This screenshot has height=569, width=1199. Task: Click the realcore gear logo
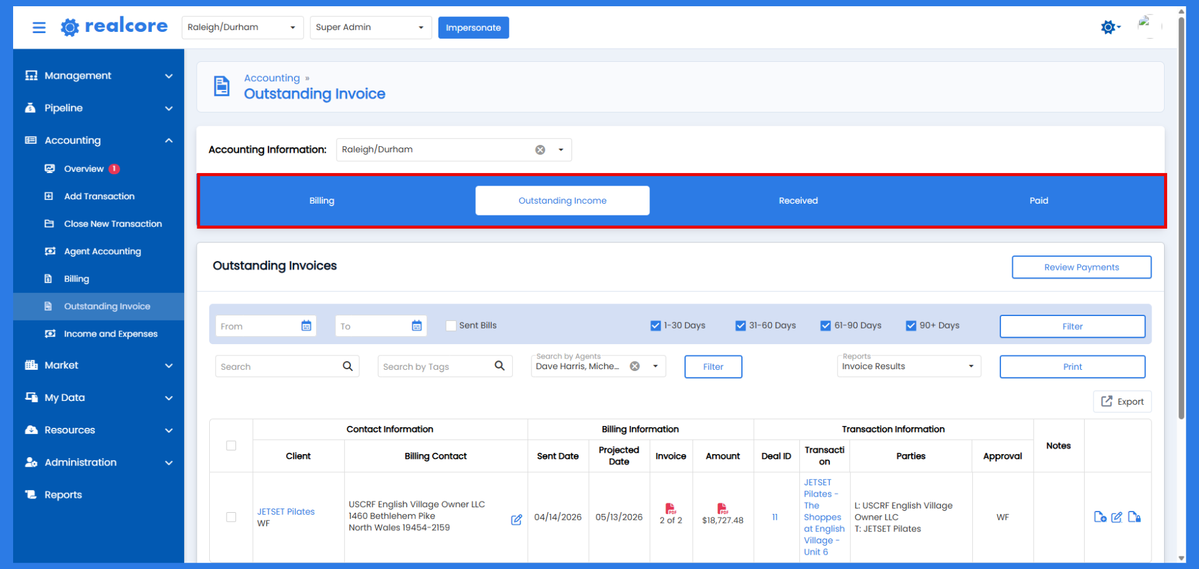(x=70, y=27)
